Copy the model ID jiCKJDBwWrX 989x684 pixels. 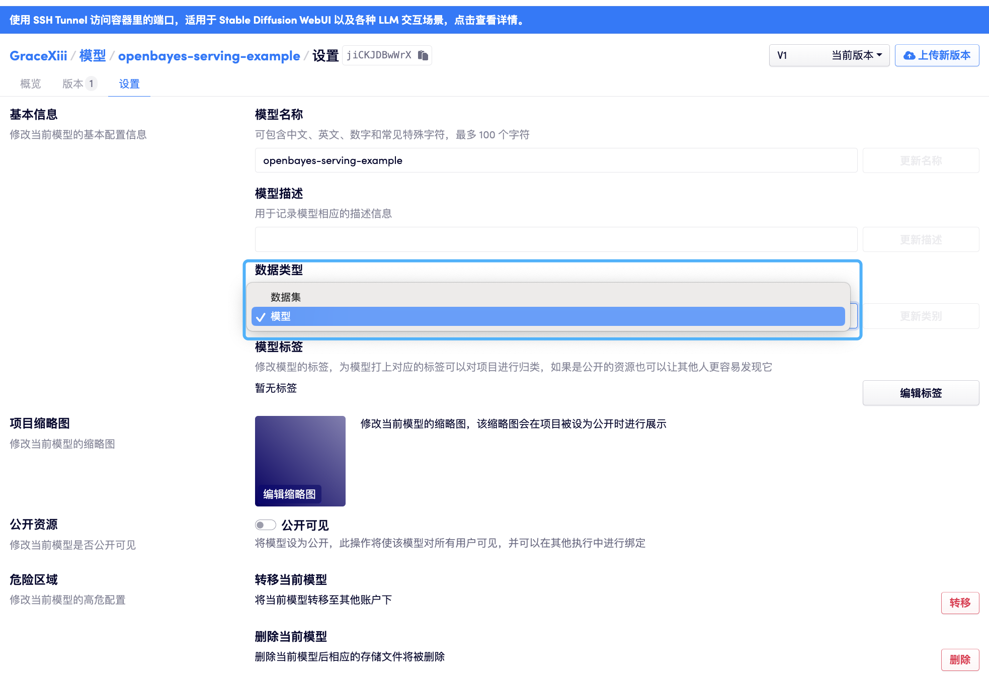point(423,55)
